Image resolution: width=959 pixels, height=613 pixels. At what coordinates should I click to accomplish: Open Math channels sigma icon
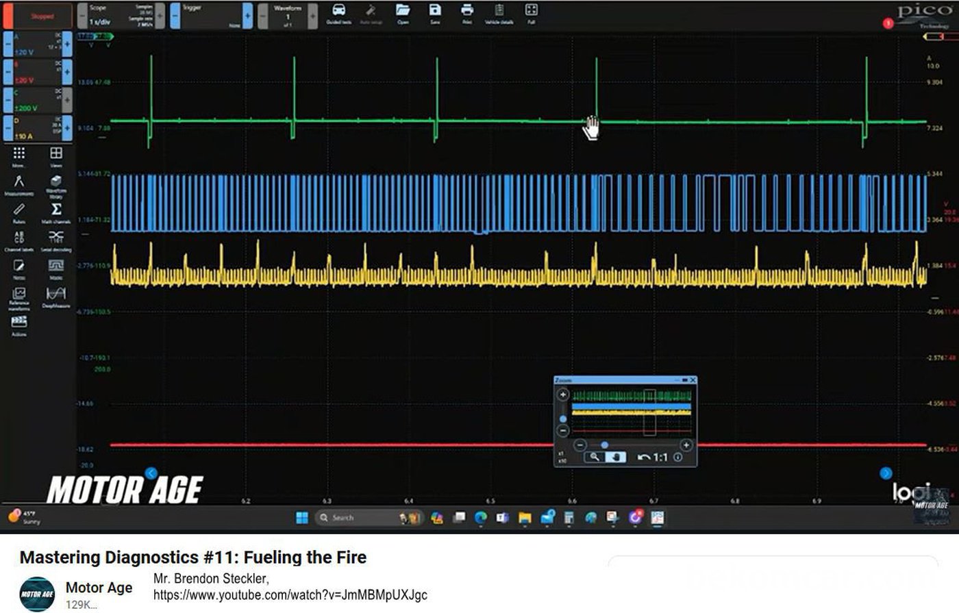coord(56,211)
